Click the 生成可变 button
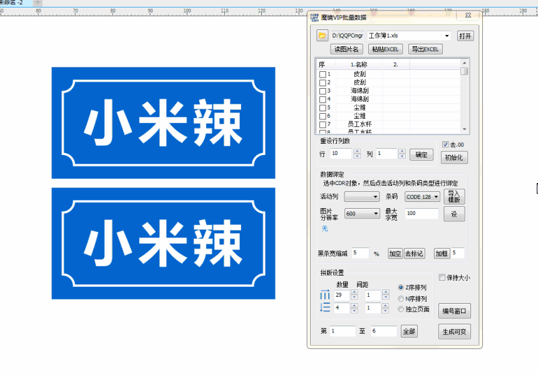 454,332
